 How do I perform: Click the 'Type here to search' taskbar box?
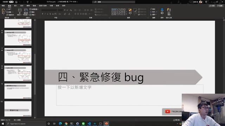coord(26,124)
